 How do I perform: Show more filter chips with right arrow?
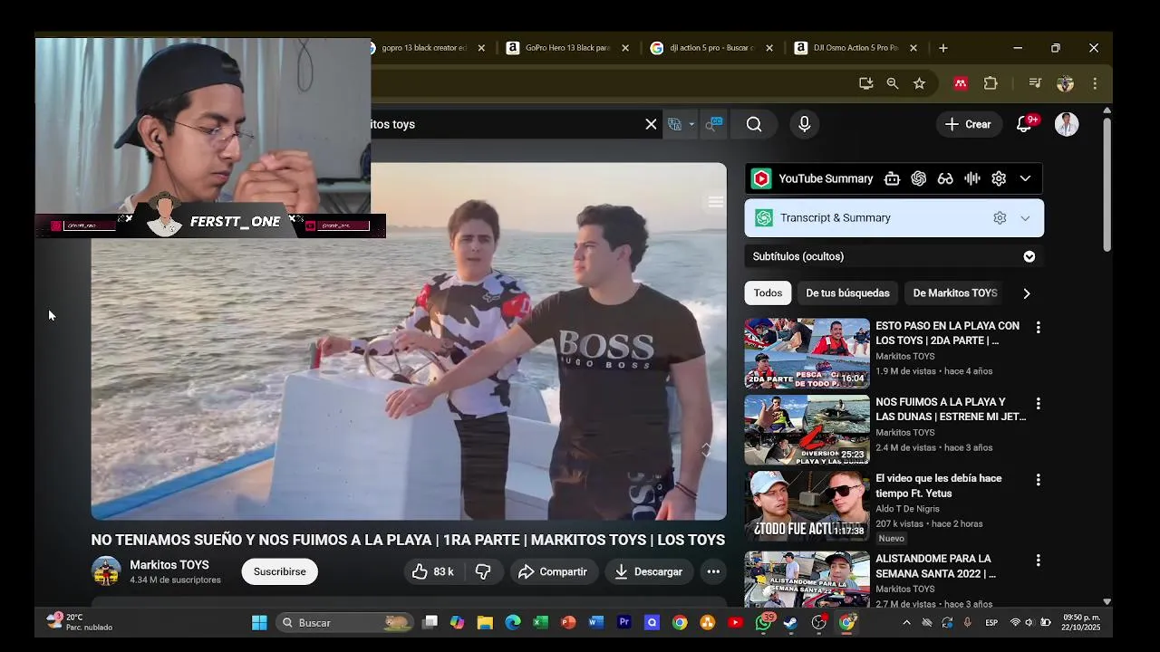tap(1027, 292)
